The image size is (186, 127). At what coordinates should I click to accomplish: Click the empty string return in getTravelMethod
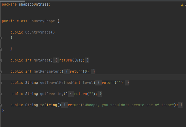pos(113,83)
